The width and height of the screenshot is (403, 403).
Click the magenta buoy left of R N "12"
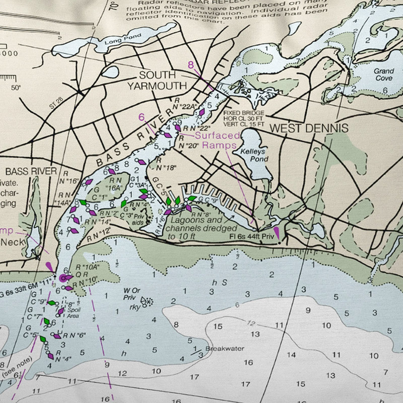75,231
